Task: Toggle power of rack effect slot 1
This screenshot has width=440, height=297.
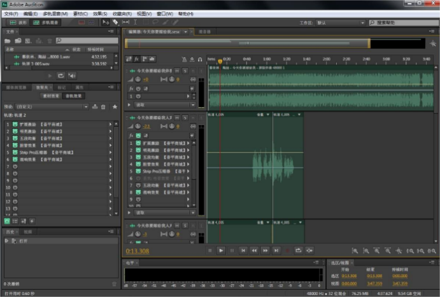Action: point(15,124)
